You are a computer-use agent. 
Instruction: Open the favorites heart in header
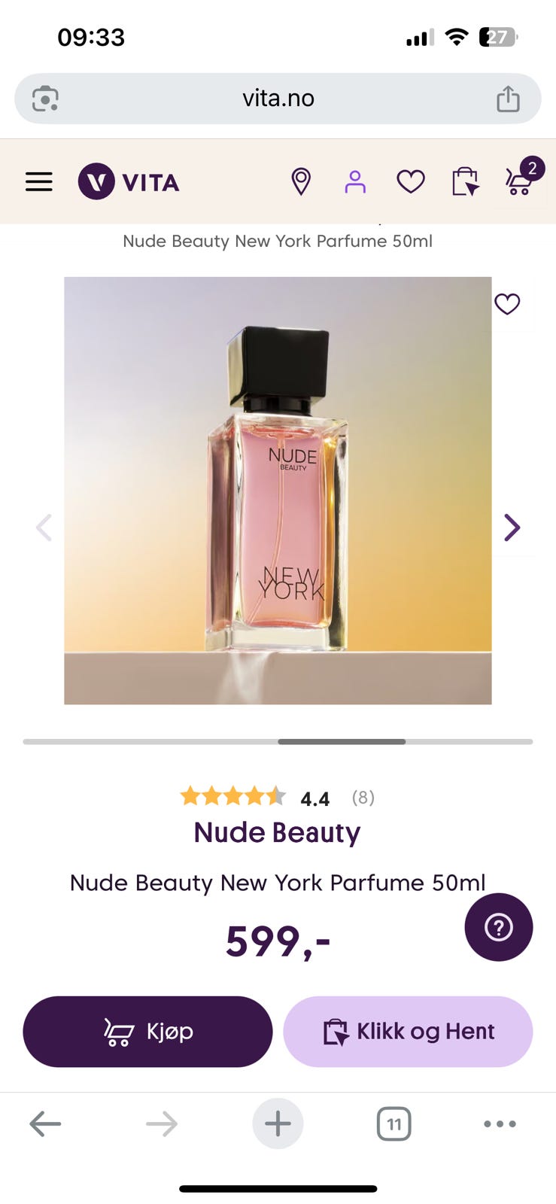pyautogui.click(x=411, y=181)
